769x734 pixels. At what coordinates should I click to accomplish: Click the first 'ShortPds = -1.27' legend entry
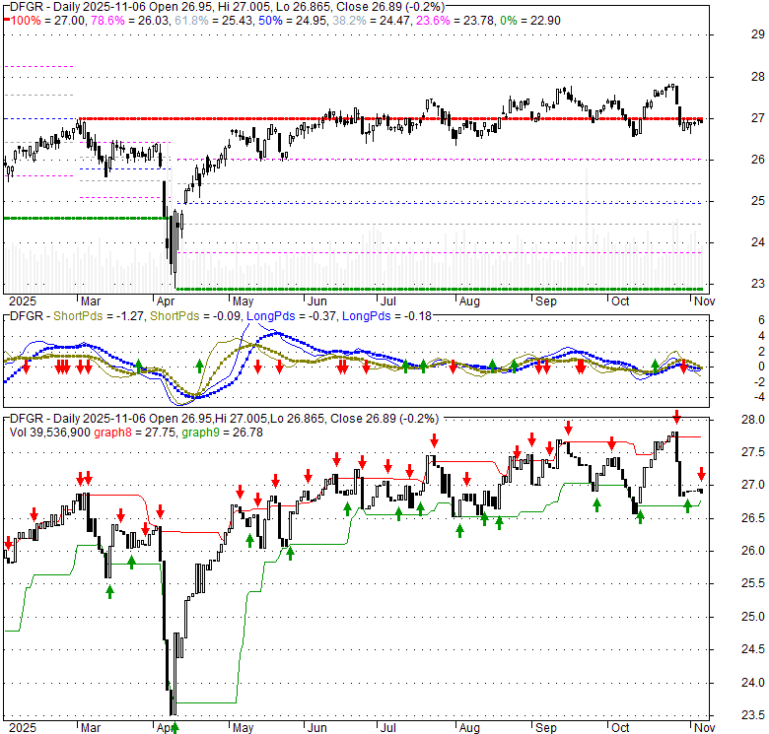tap(99, 316)
